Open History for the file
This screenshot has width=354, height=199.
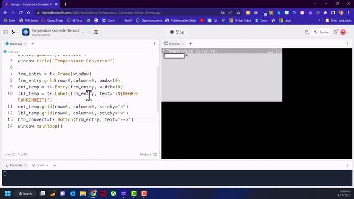pyautogui.click(x=149, y=154)
